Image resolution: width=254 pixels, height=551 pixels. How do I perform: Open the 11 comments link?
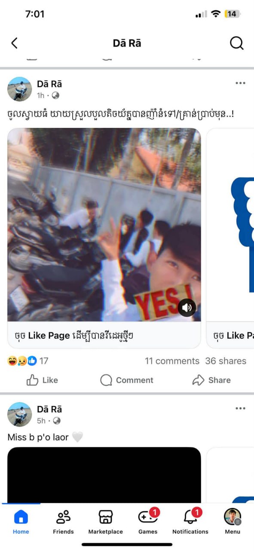coord(172,361)
